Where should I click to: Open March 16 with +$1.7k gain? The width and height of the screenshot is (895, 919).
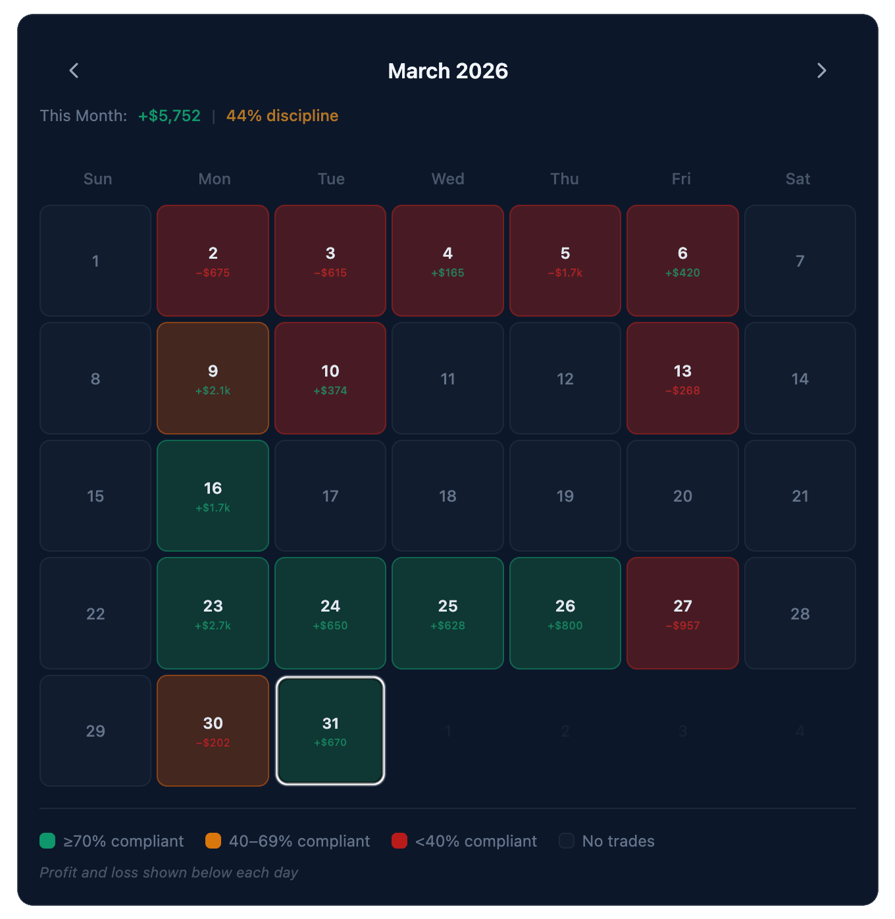pos(213,495)
